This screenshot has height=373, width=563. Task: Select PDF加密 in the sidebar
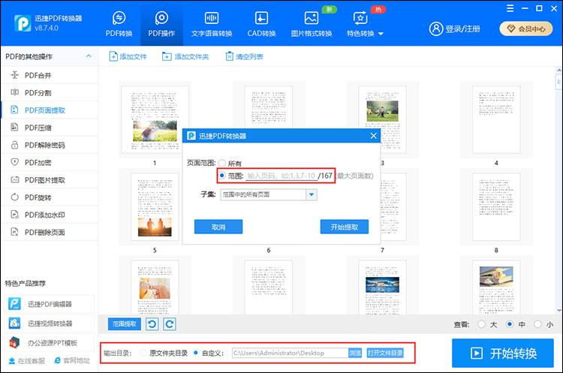coord(50,162)
